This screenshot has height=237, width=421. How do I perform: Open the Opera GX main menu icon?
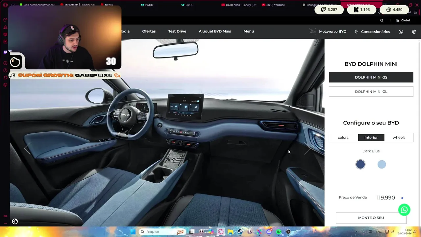tap(5, 5)
